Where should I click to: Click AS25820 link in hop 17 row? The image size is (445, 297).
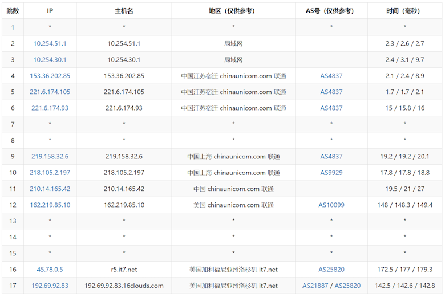click(x=347, y=286)
